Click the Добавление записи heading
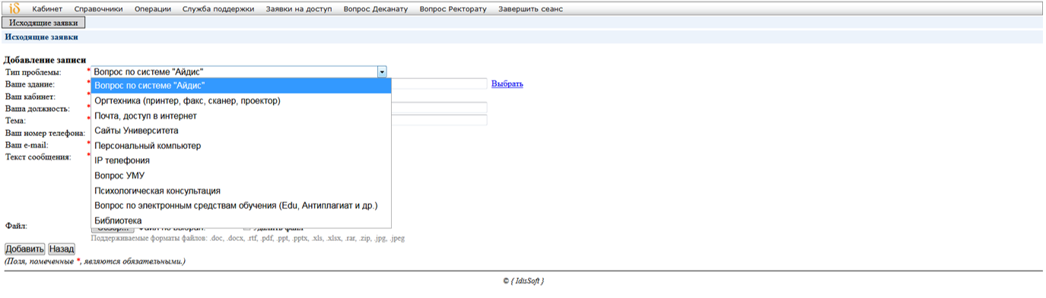Image resolution: width=1046 pixels, height=298 pixels. tap(45, 60)
